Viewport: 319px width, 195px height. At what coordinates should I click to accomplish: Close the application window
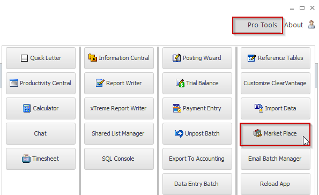[x=312, y=8]
